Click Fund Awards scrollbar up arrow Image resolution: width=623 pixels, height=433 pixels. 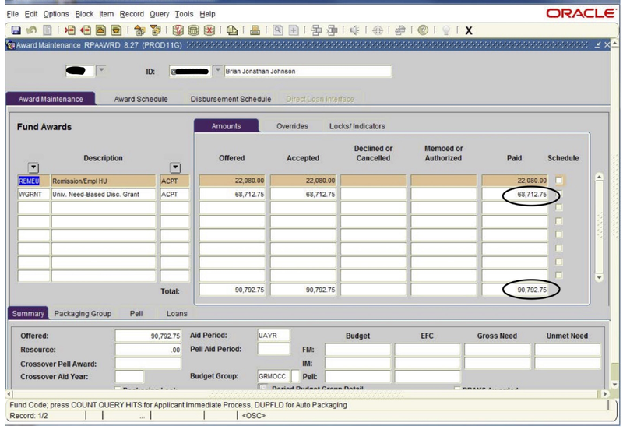[599, 177]
